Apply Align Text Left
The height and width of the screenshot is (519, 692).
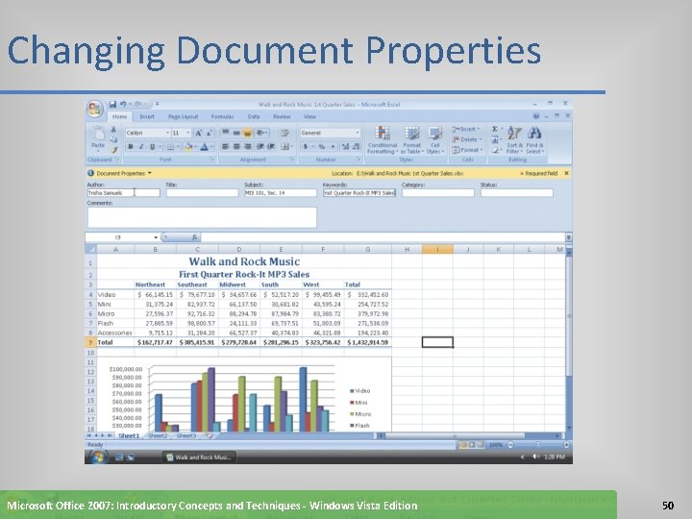[225, 146]
